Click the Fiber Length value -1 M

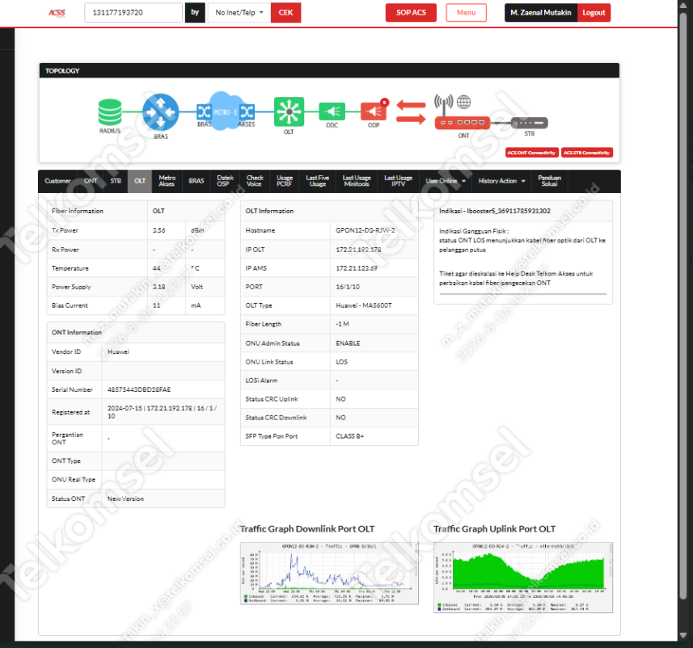(x=342, y=324)
